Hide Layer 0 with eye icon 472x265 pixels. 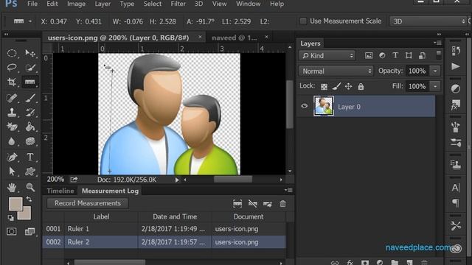305,106
